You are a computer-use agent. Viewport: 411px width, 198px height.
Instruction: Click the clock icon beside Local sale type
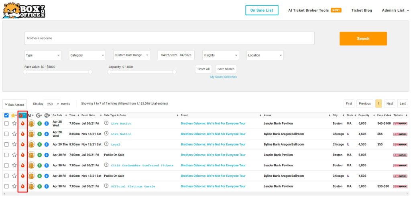pyautogui.click(x=106, y=144)
